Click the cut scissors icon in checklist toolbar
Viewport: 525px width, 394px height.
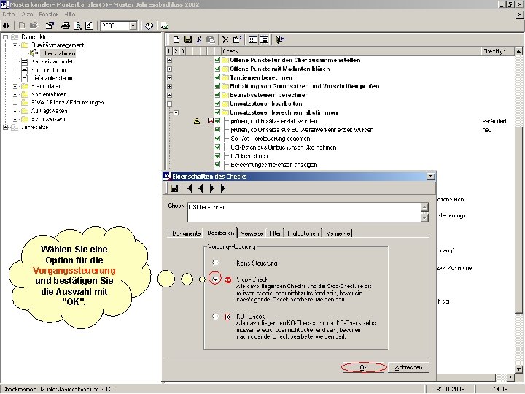pos(199,39)
